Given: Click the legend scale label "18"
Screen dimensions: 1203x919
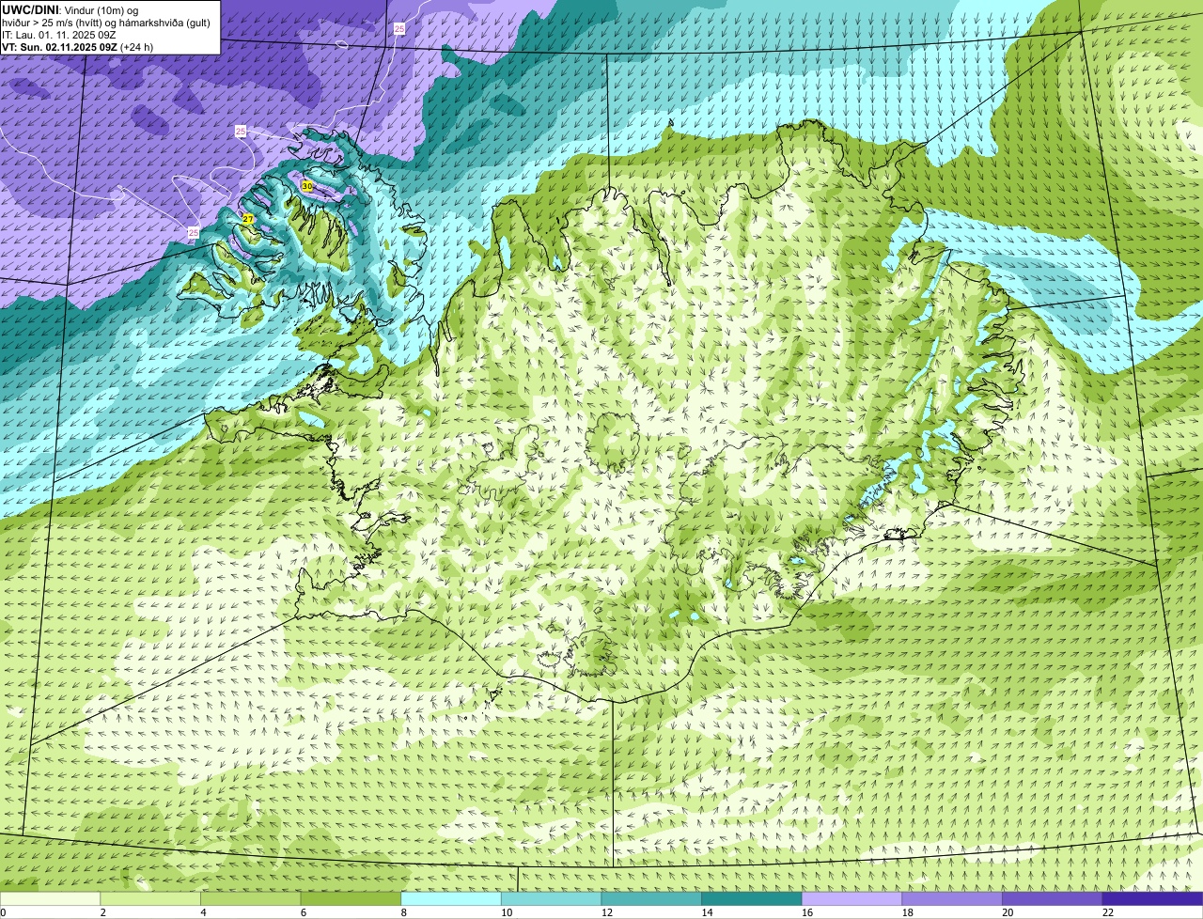Looking at the screenshot, I should [x=907, y=912].
